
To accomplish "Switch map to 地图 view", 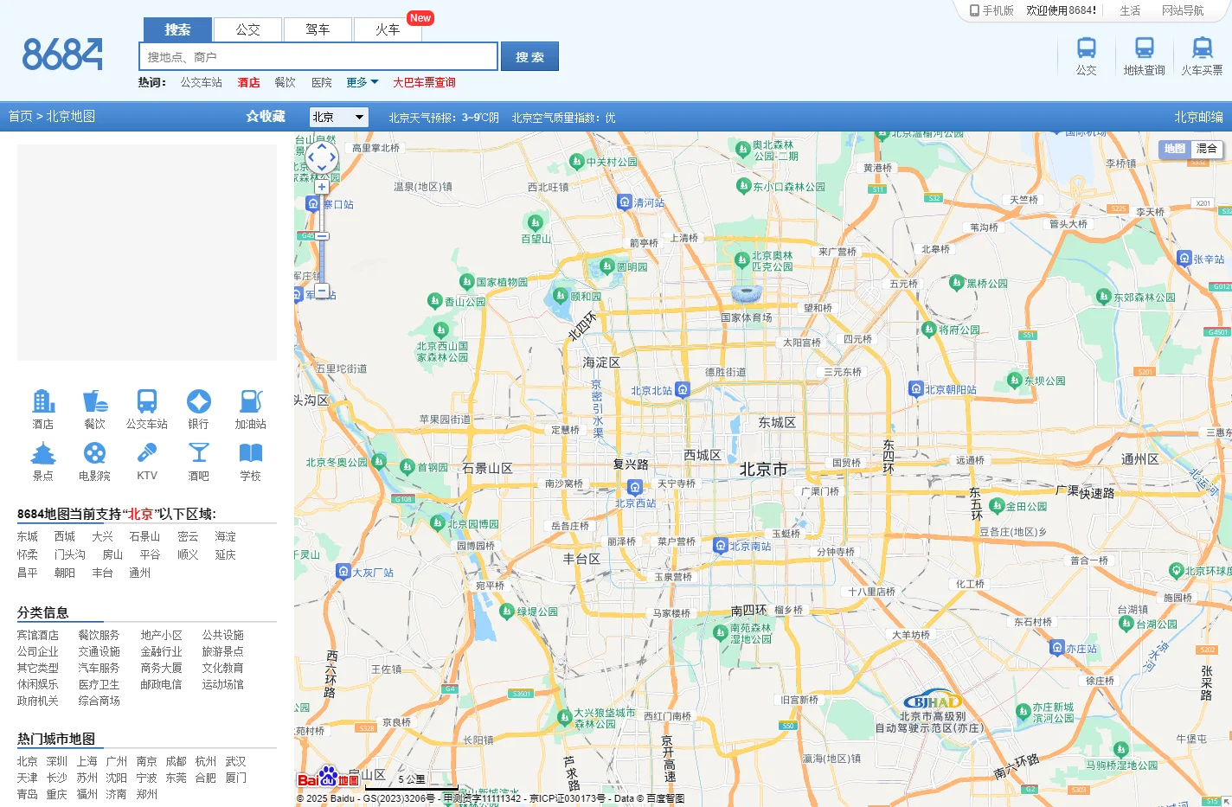I will pos(1174,149).
